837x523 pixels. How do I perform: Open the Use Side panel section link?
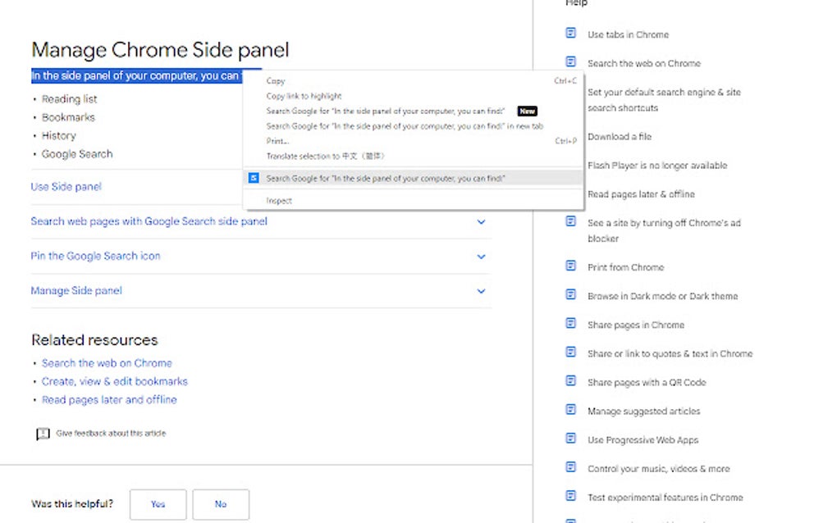point(66,187)
